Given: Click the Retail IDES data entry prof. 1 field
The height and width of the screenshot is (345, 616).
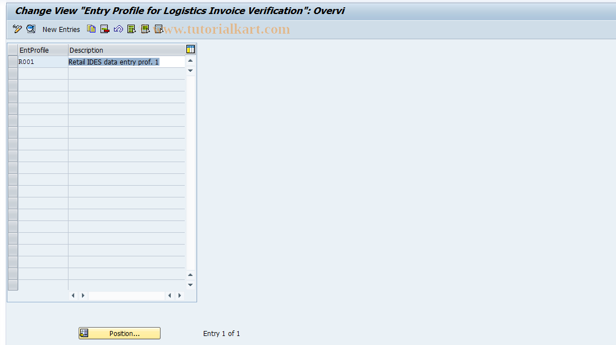Looking at the screenshot, I should point(126,62).
